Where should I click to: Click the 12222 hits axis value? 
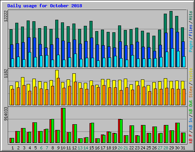point(6,16)
